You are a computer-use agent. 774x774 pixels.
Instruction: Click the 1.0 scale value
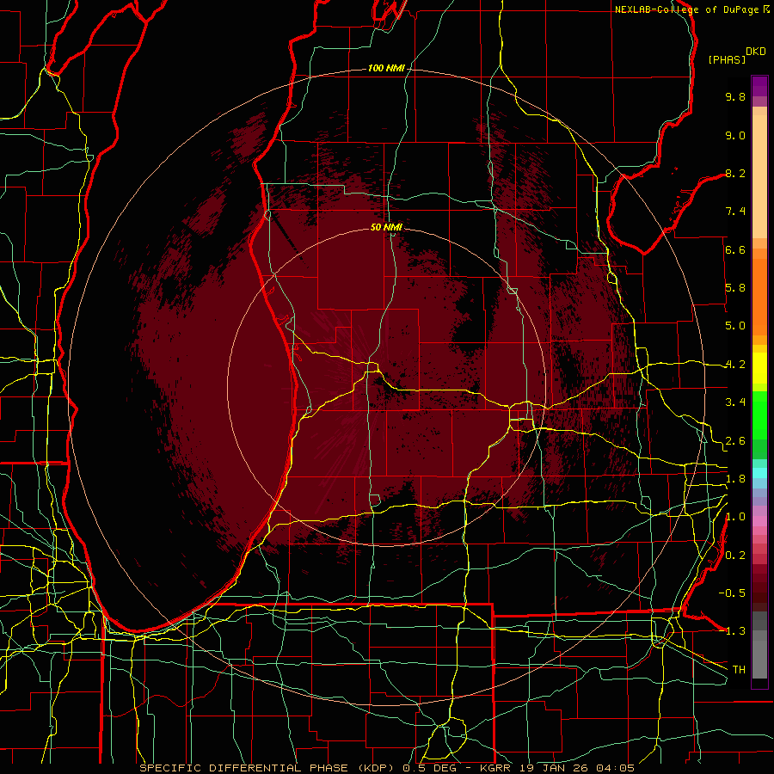click(x=735, y=517)
